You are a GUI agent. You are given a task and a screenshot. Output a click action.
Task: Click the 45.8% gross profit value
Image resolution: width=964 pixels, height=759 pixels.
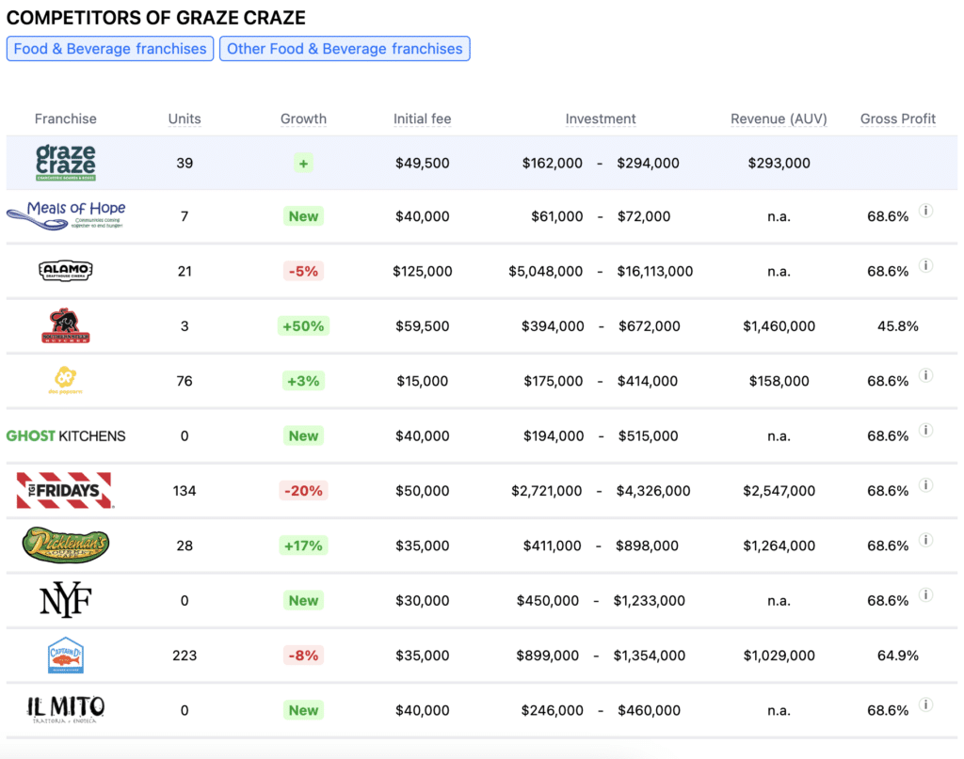point(897,326)
